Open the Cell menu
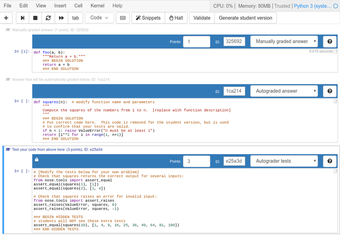 (78, 6)
